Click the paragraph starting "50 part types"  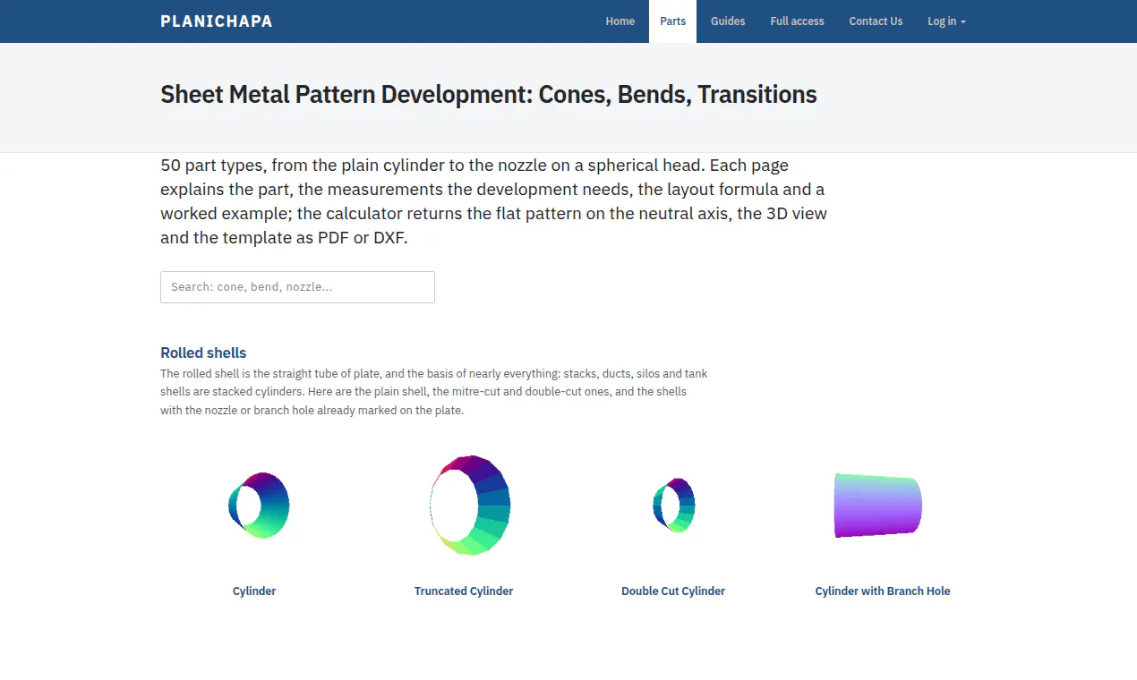494,201
